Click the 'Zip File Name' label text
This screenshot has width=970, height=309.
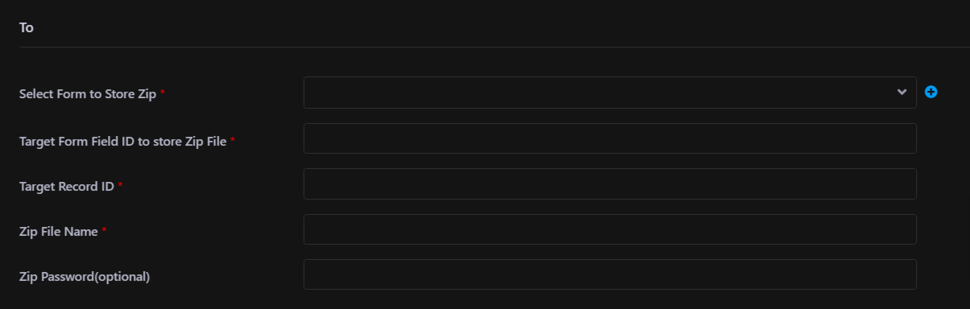pos(59,232)
